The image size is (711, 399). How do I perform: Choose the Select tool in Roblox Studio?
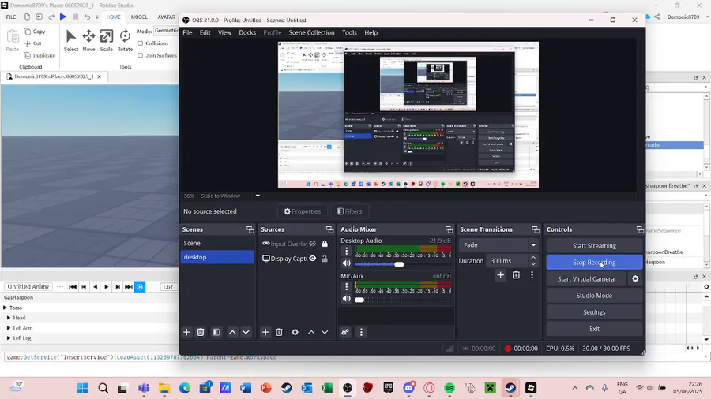(x=71, y=40)
